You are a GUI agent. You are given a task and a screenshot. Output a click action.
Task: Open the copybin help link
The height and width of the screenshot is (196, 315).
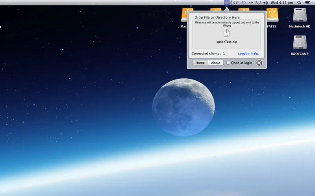coord(248,53)
